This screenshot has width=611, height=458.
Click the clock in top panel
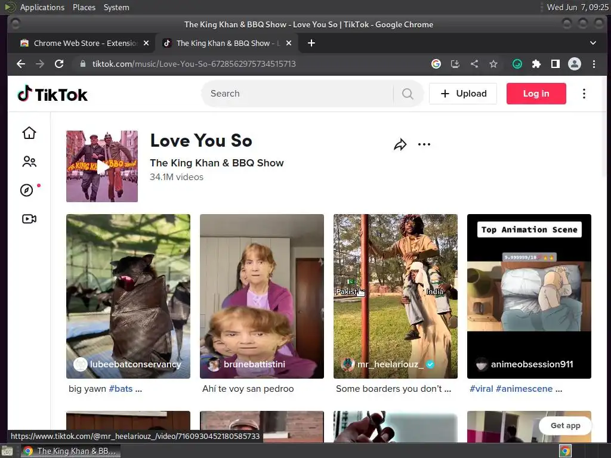point(578,7)
